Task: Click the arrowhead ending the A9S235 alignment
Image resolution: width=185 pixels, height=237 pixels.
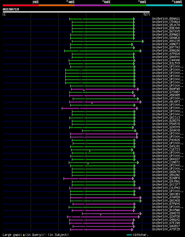Action: pos(143,41)
